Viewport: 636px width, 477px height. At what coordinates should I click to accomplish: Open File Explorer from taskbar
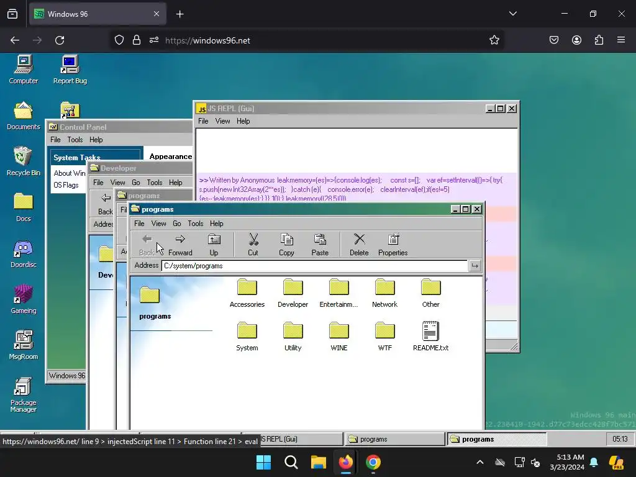point(319,462)
